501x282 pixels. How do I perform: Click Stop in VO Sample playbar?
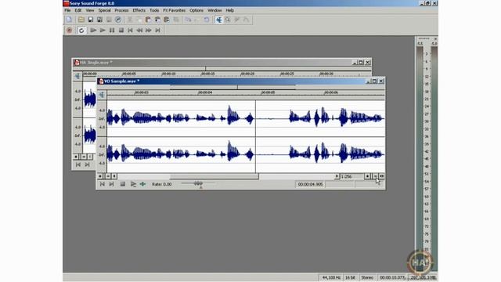tap(123, 184)
